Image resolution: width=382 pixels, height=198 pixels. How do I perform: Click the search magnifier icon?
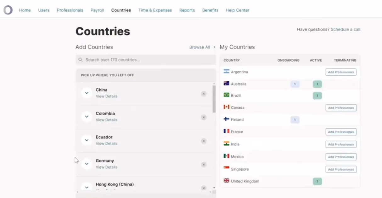tap(81, 60)
